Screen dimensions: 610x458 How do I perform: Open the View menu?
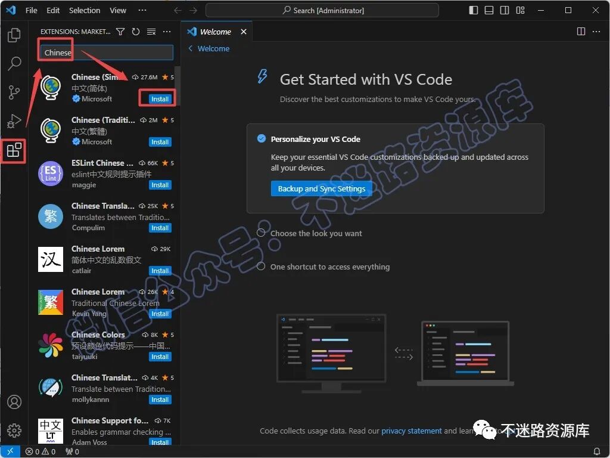click(x=118, y=11)
